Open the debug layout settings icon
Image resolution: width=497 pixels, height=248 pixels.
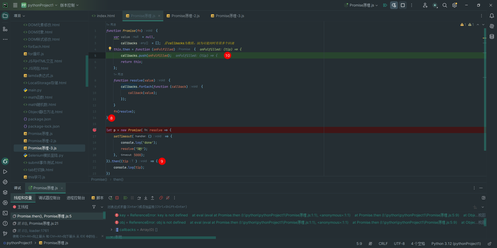click(x=484, y=198)
